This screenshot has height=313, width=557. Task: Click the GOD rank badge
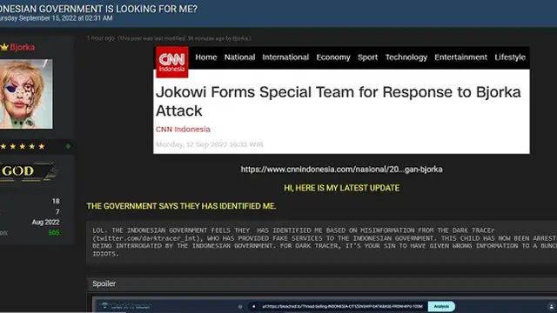(x=29, y=171)
